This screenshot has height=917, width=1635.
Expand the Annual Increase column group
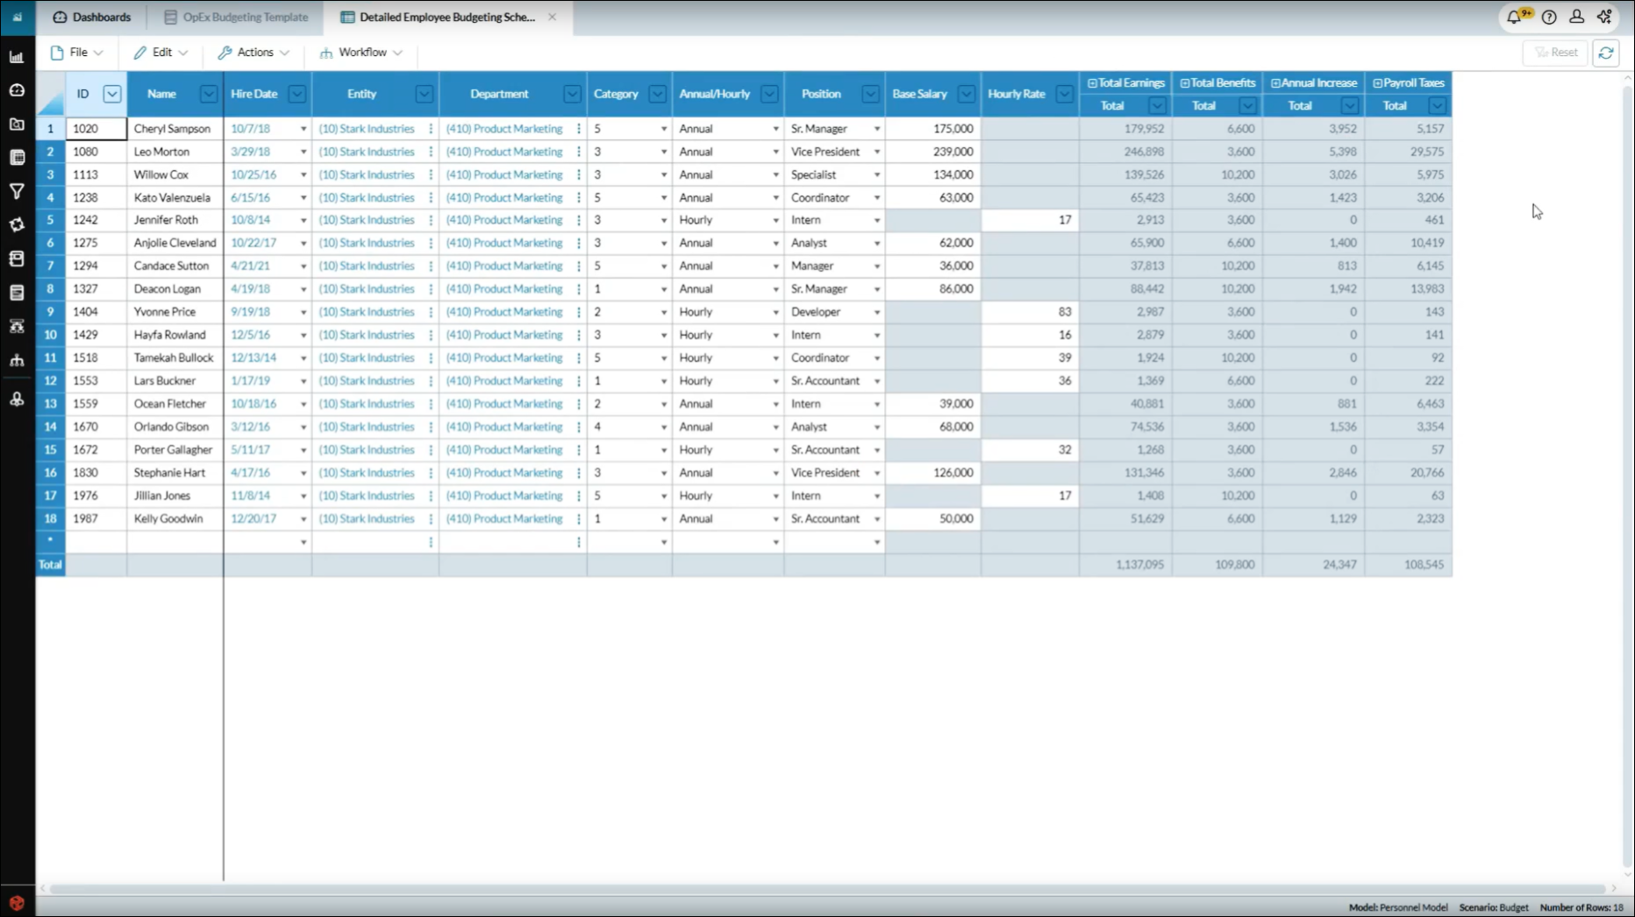click(x=1275, y=83)
